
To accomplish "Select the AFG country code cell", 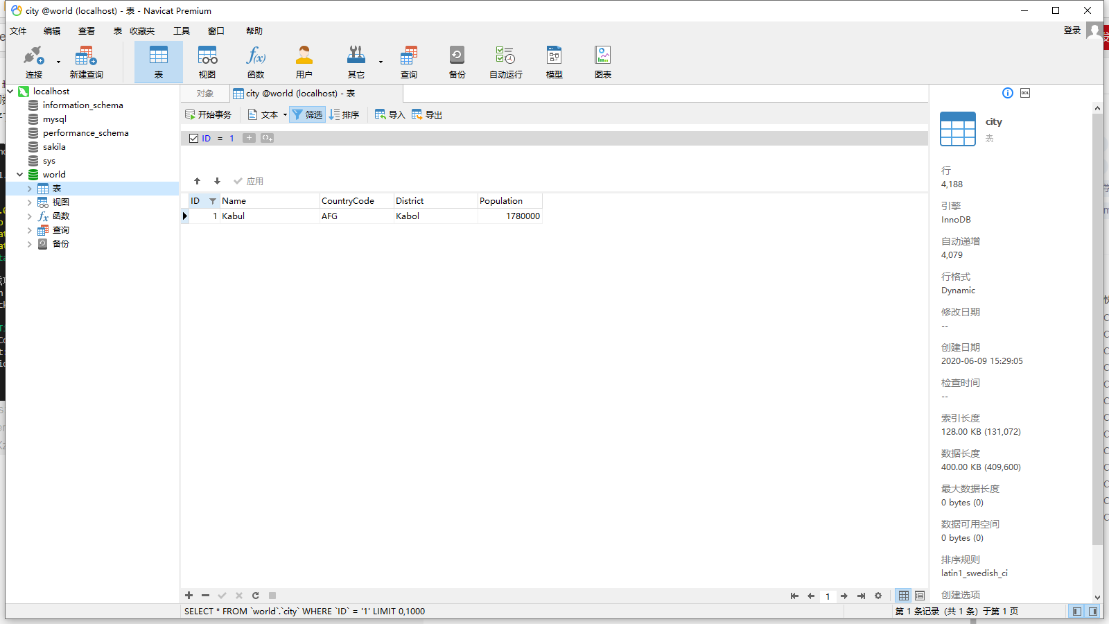I will (356, 216).
